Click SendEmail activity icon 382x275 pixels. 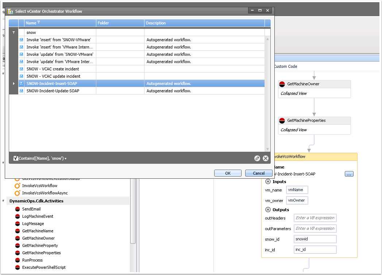(x=17, y=209)
